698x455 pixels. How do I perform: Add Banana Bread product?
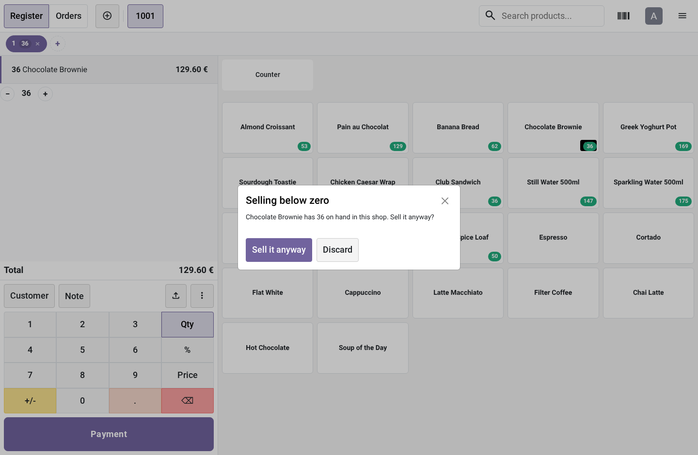click(x=458, y=128)
